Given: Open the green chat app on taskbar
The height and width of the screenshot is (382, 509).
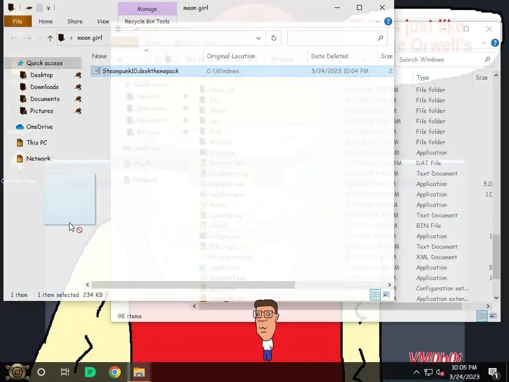Looking at the screenshot, I should tap(90, 372).
